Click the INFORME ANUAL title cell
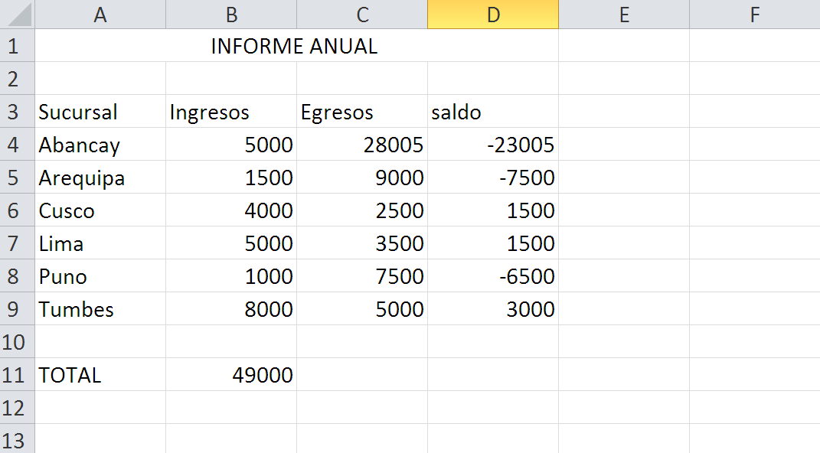The height and width of the screenshot is (453, 820). pos(295,46)
